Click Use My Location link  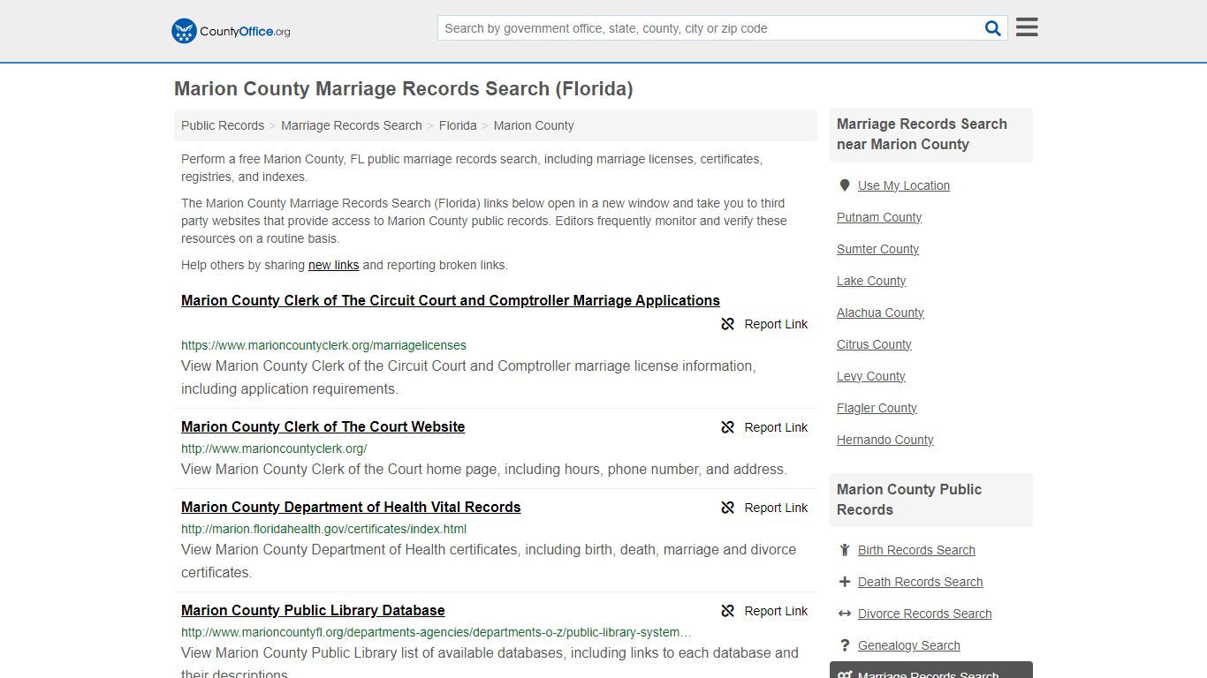[x=904, y=185]
